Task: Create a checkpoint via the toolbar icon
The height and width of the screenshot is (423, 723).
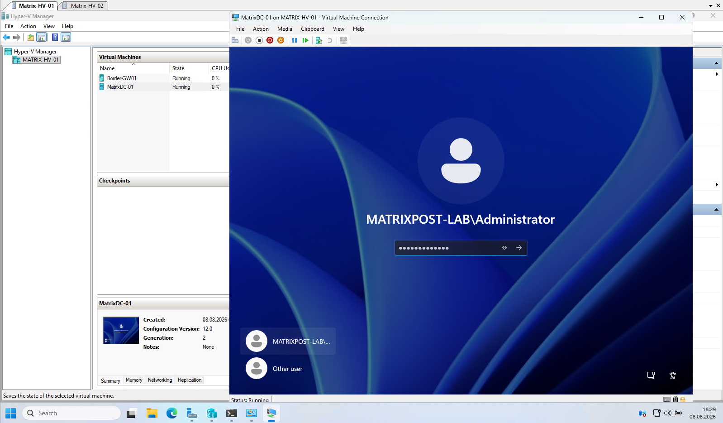Action: (x=319, y=40)
